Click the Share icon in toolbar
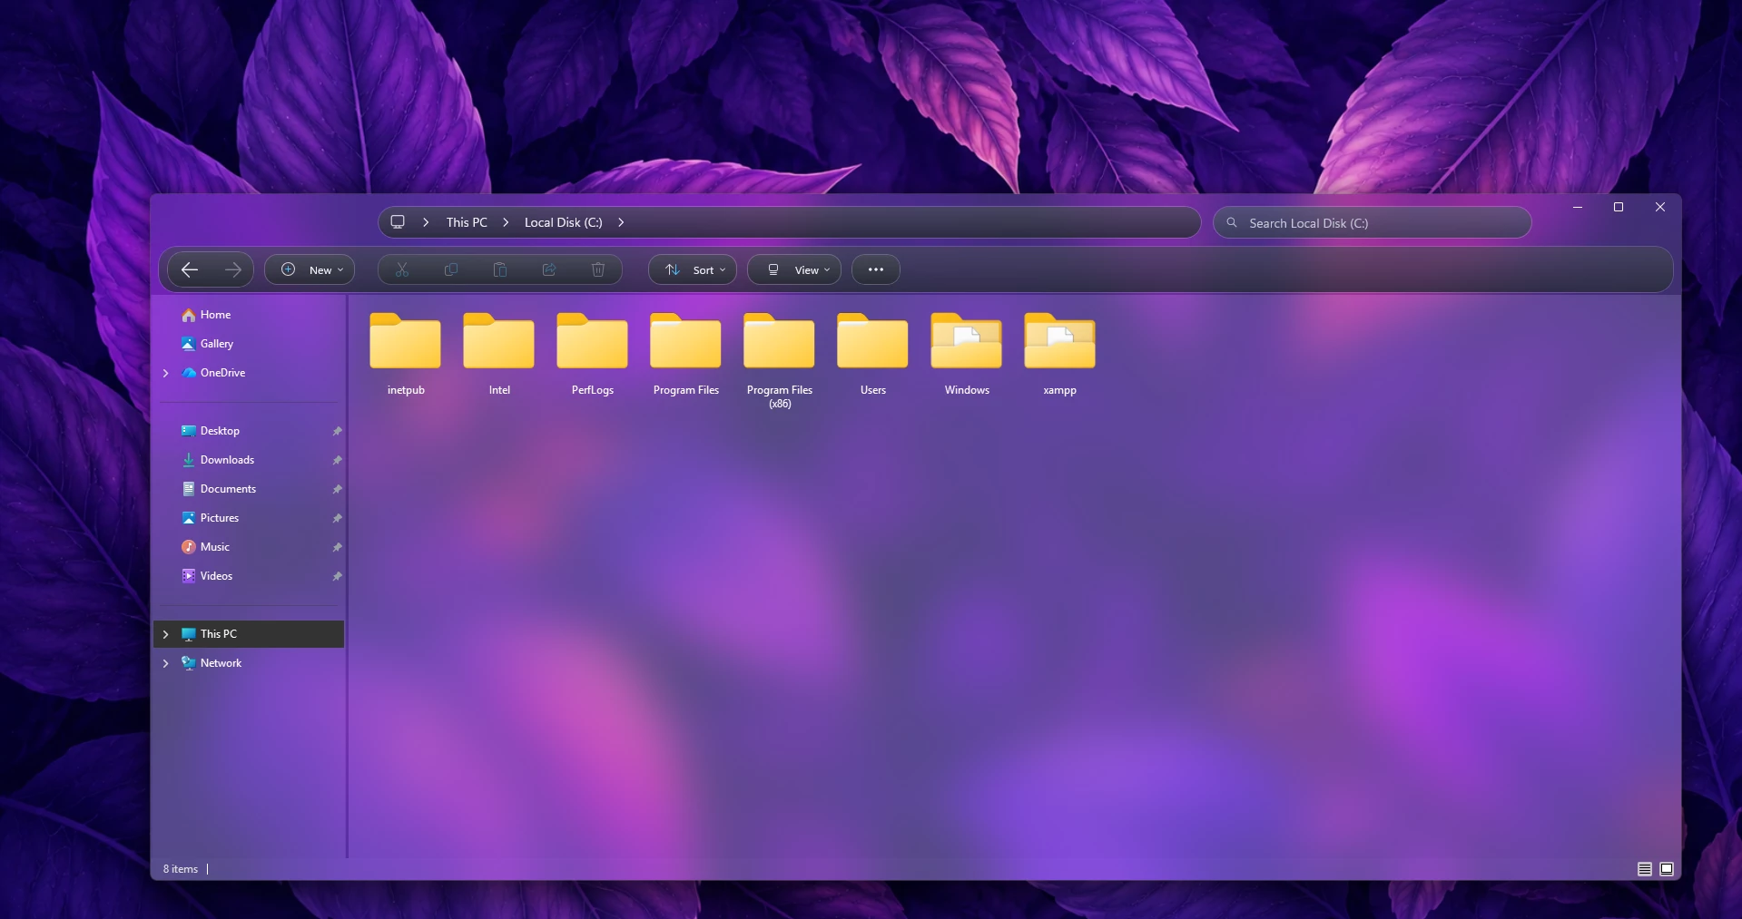Screen dimensions: 1742x919 549,269
